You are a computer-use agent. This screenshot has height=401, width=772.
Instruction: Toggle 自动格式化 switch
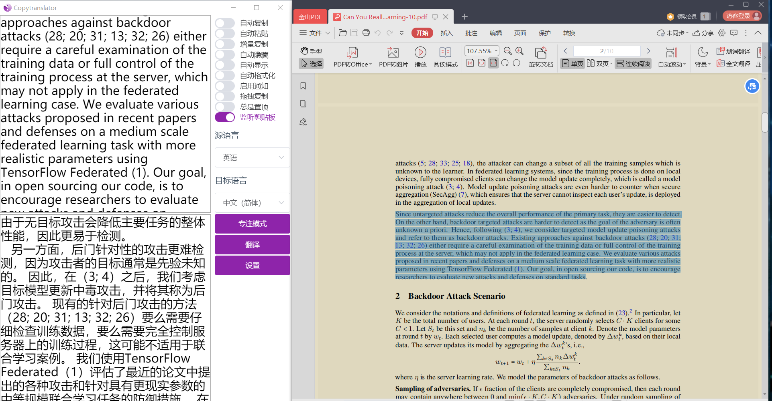225,75
